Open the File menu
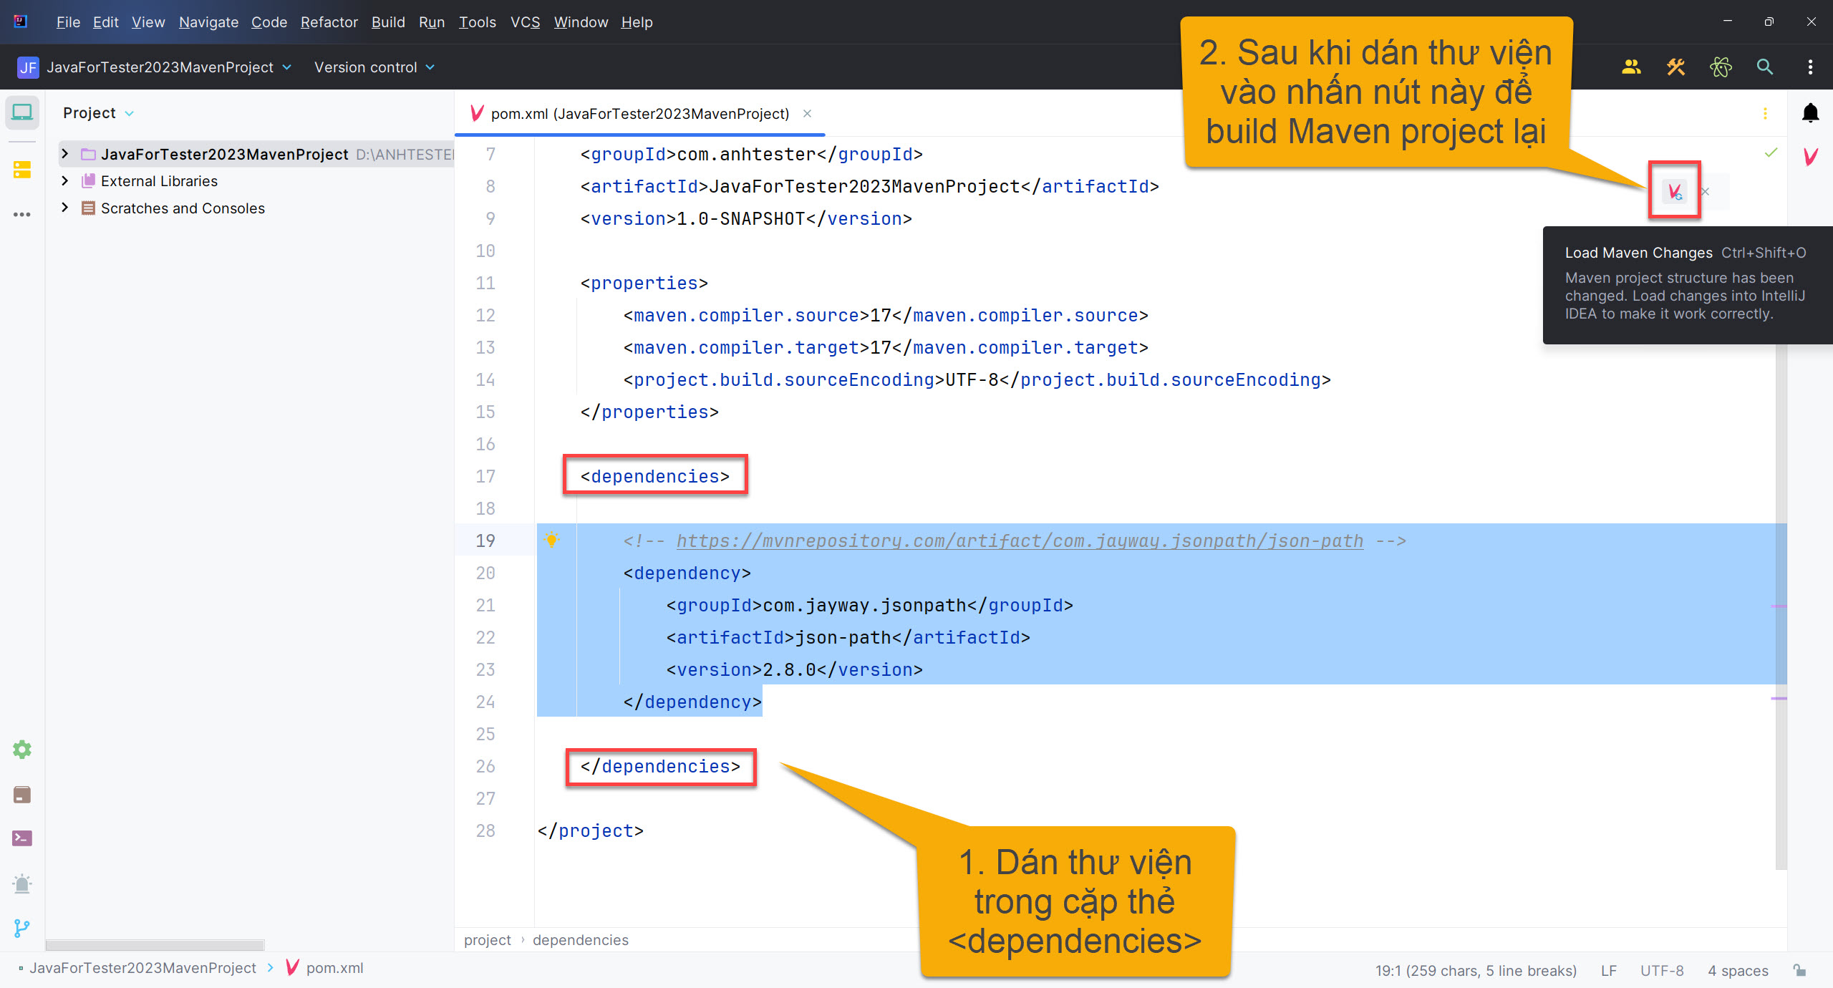Viewport: 1833px width, 988px height. coord(68,22)
